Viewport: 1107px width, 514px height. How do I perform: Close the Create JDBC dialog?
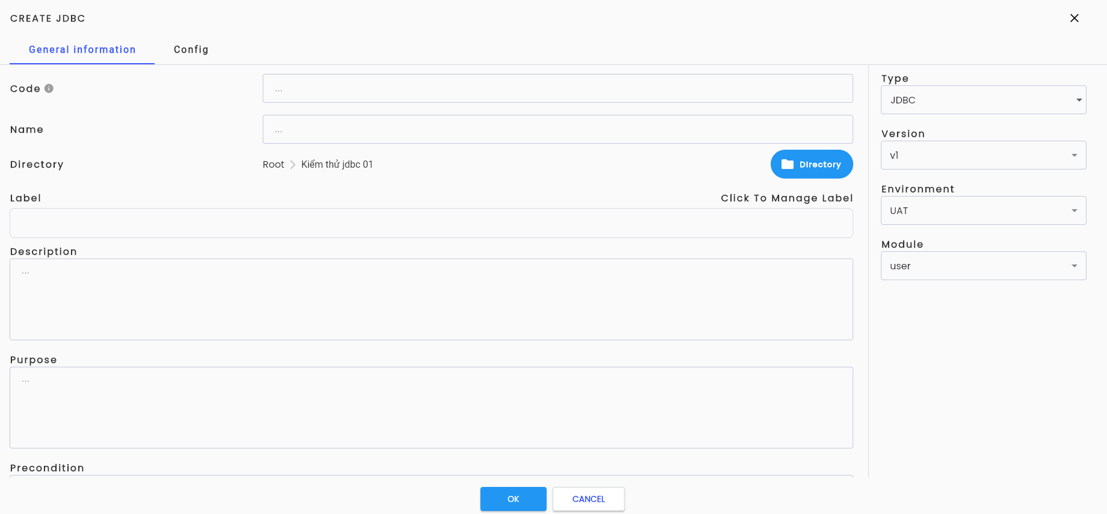1075,18
